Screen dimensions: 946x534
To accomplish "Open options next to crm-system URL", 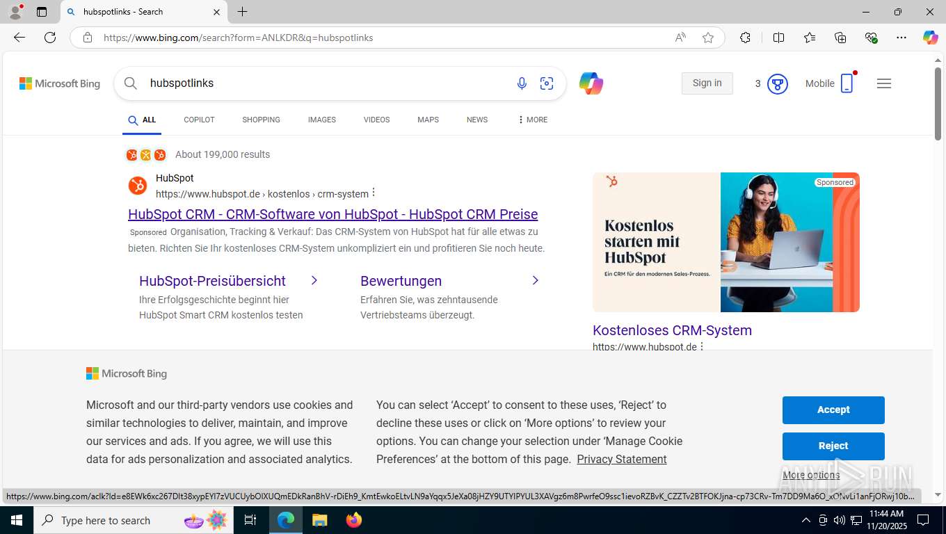I will (374, 193).
